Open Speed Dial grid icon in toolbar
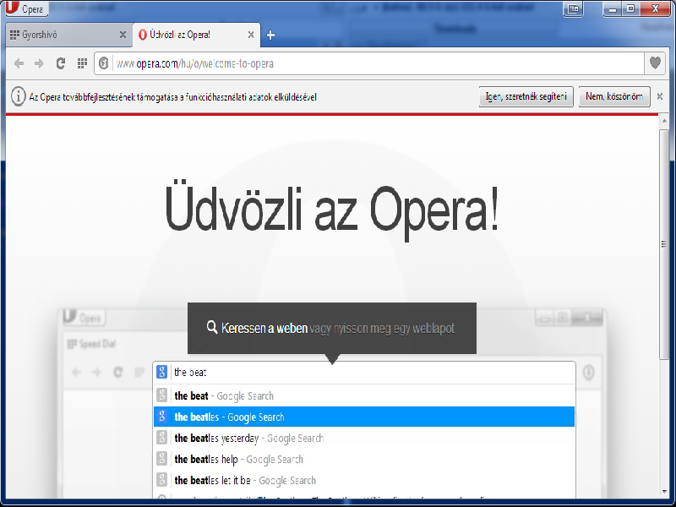The image size is (676, 507). coord(82,63)
